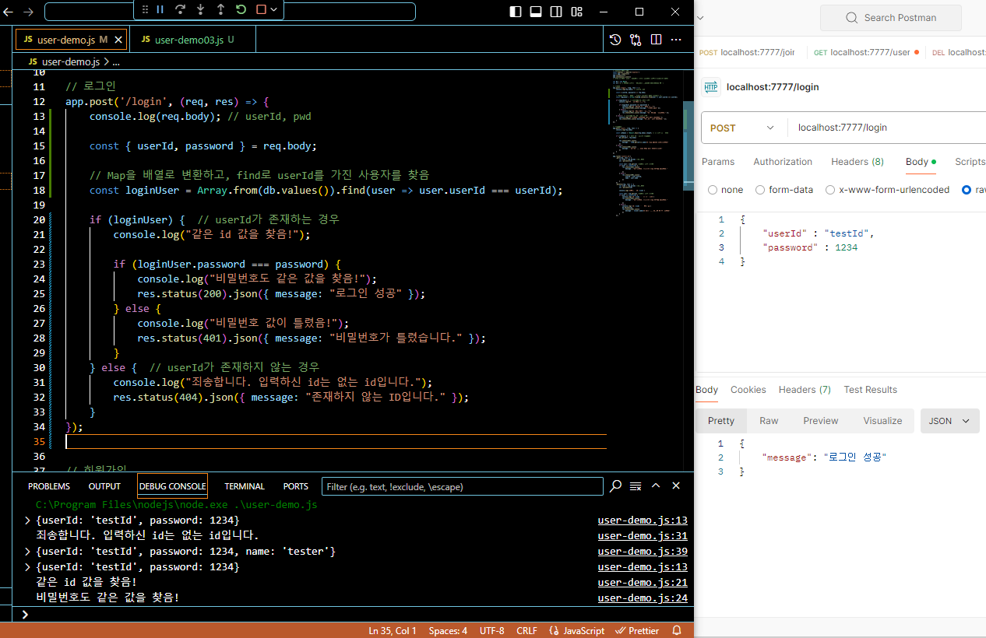This screenshot has height=638, width=986.
Task: Change file encoding via UTF-8
Action: pos(491,631)
